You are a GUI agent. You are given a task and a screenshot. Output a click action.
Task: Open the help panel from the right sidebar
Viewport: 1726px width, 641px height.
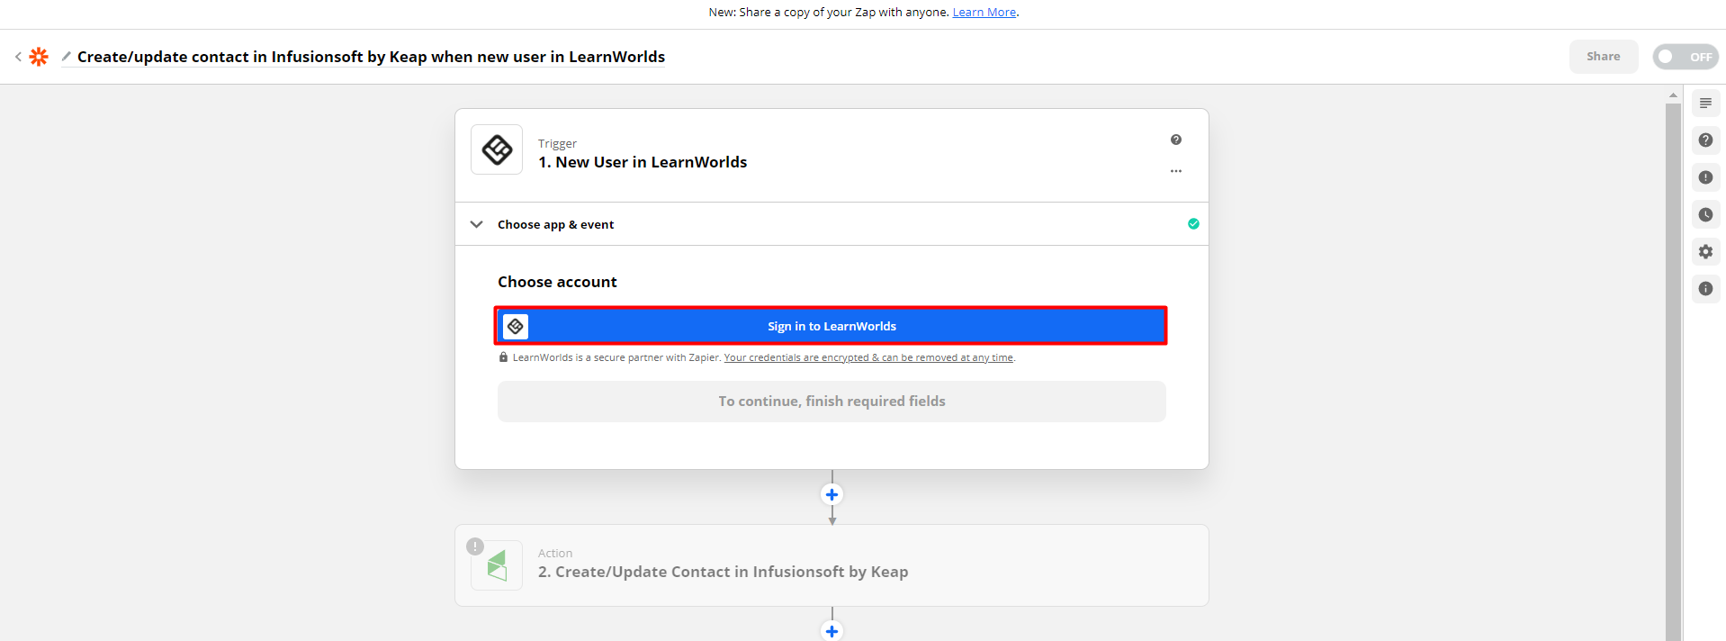(1704, 140)
